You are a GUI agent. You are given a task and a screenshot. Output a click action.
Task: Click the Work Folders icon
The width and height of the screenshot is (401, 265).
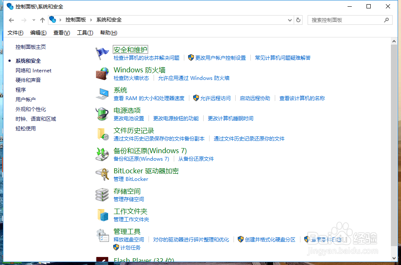click(103, 215)
